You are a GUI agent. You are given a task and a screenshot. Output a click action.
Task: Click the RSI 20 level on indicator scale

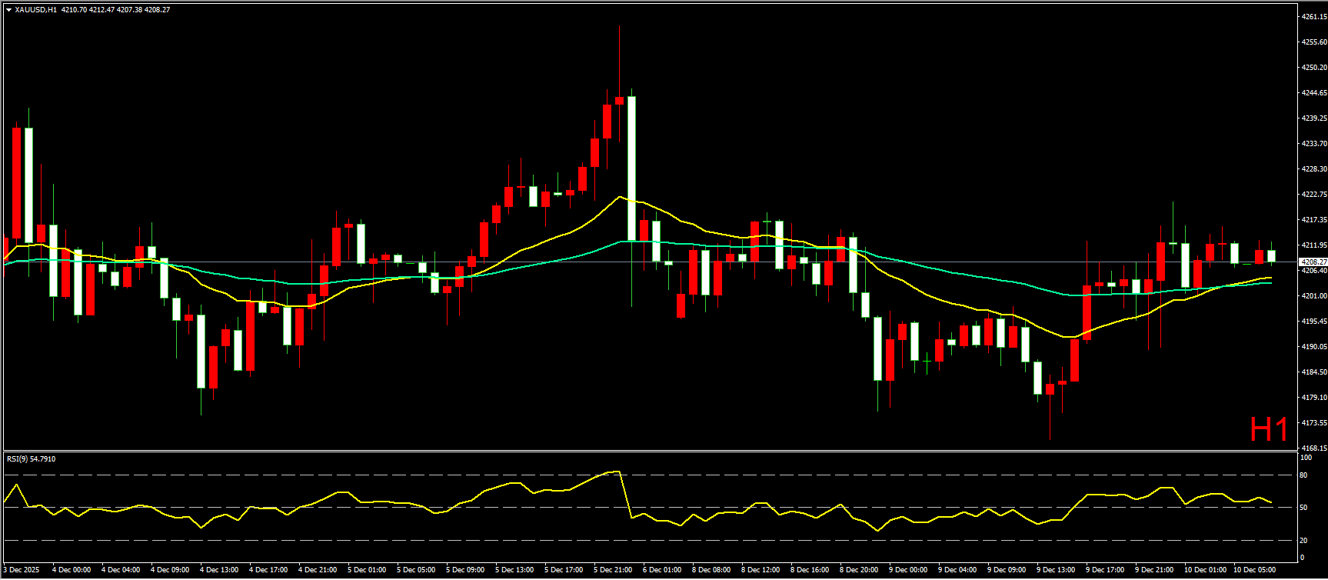[1303, 540]
